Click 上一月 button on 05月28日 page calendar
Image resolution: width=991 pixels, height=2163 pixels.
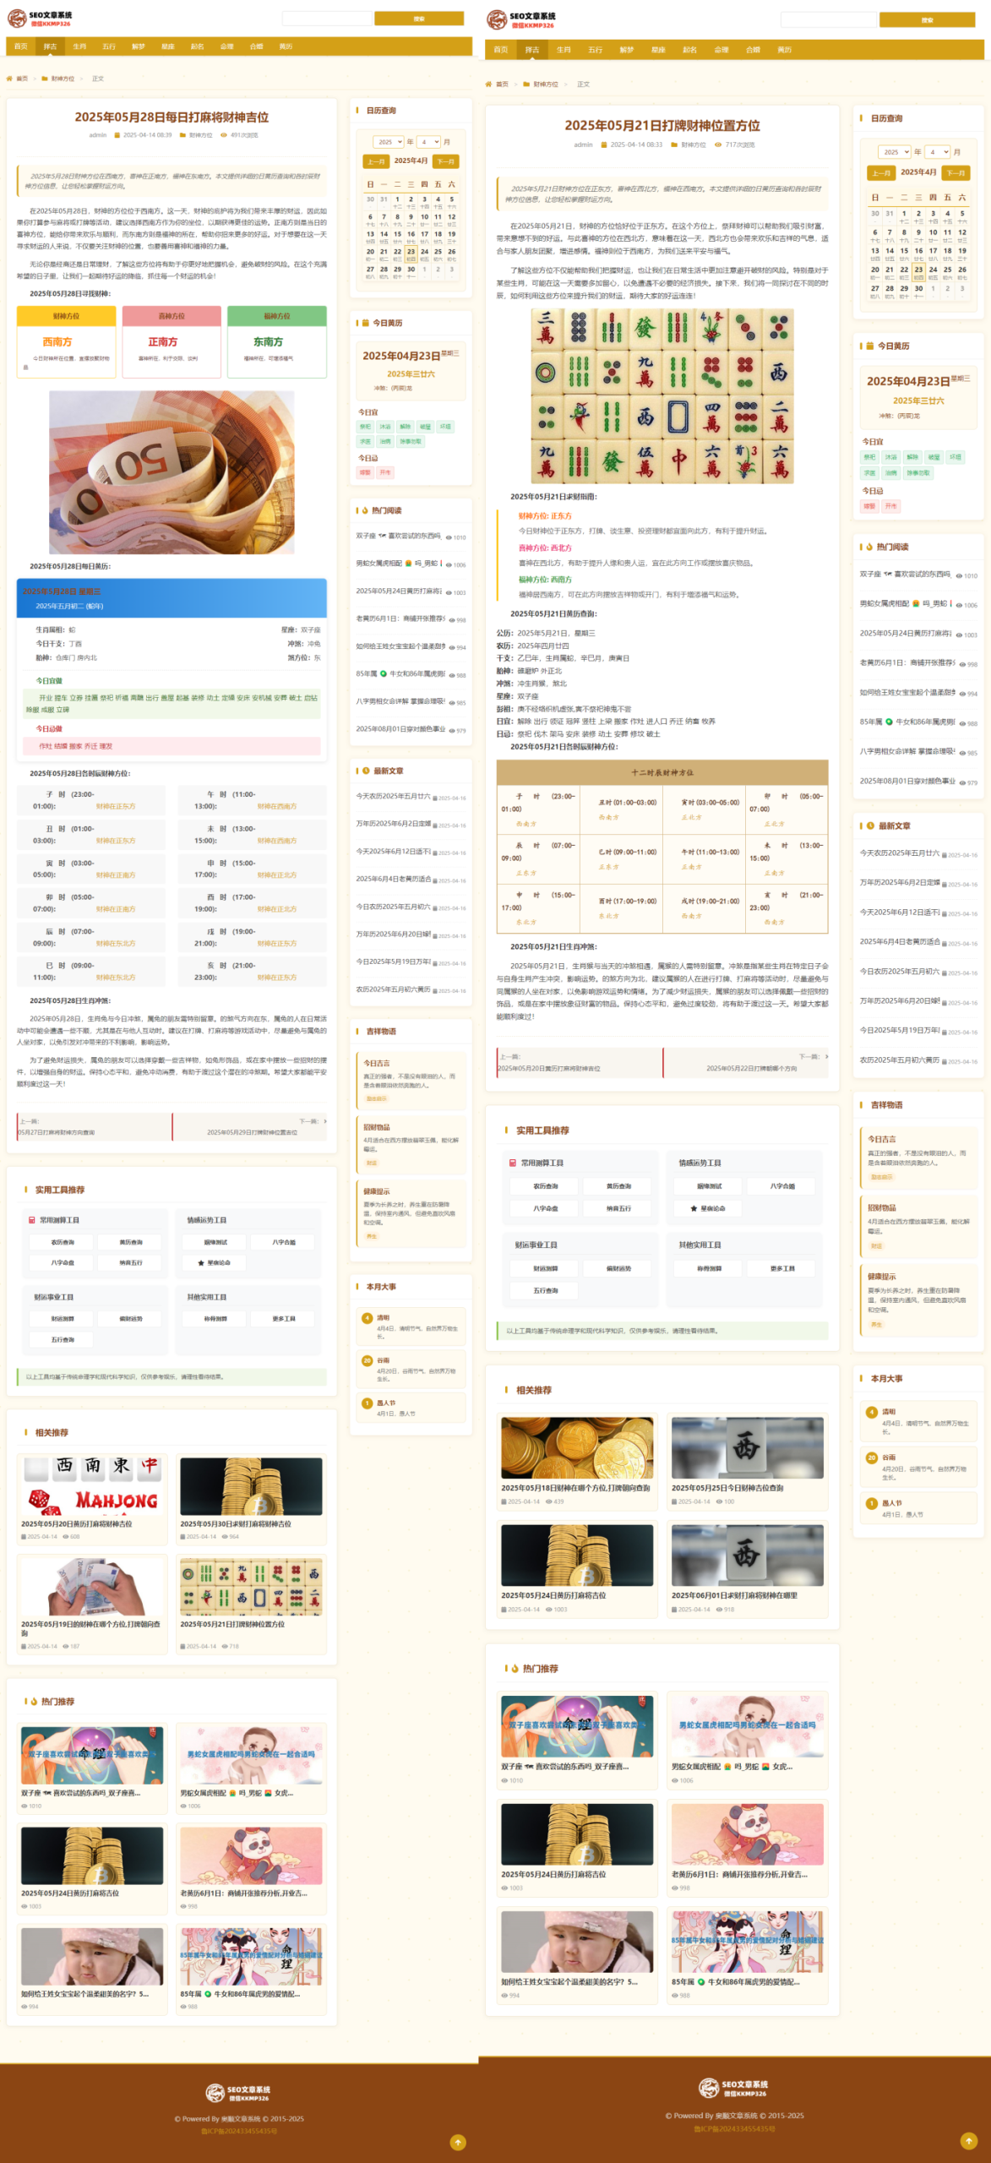click(376, 161)
